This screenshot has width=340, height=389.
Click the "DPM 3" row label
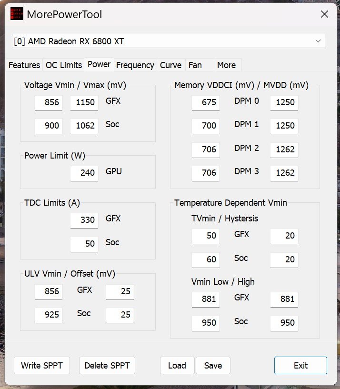click(x=247, y=171)
